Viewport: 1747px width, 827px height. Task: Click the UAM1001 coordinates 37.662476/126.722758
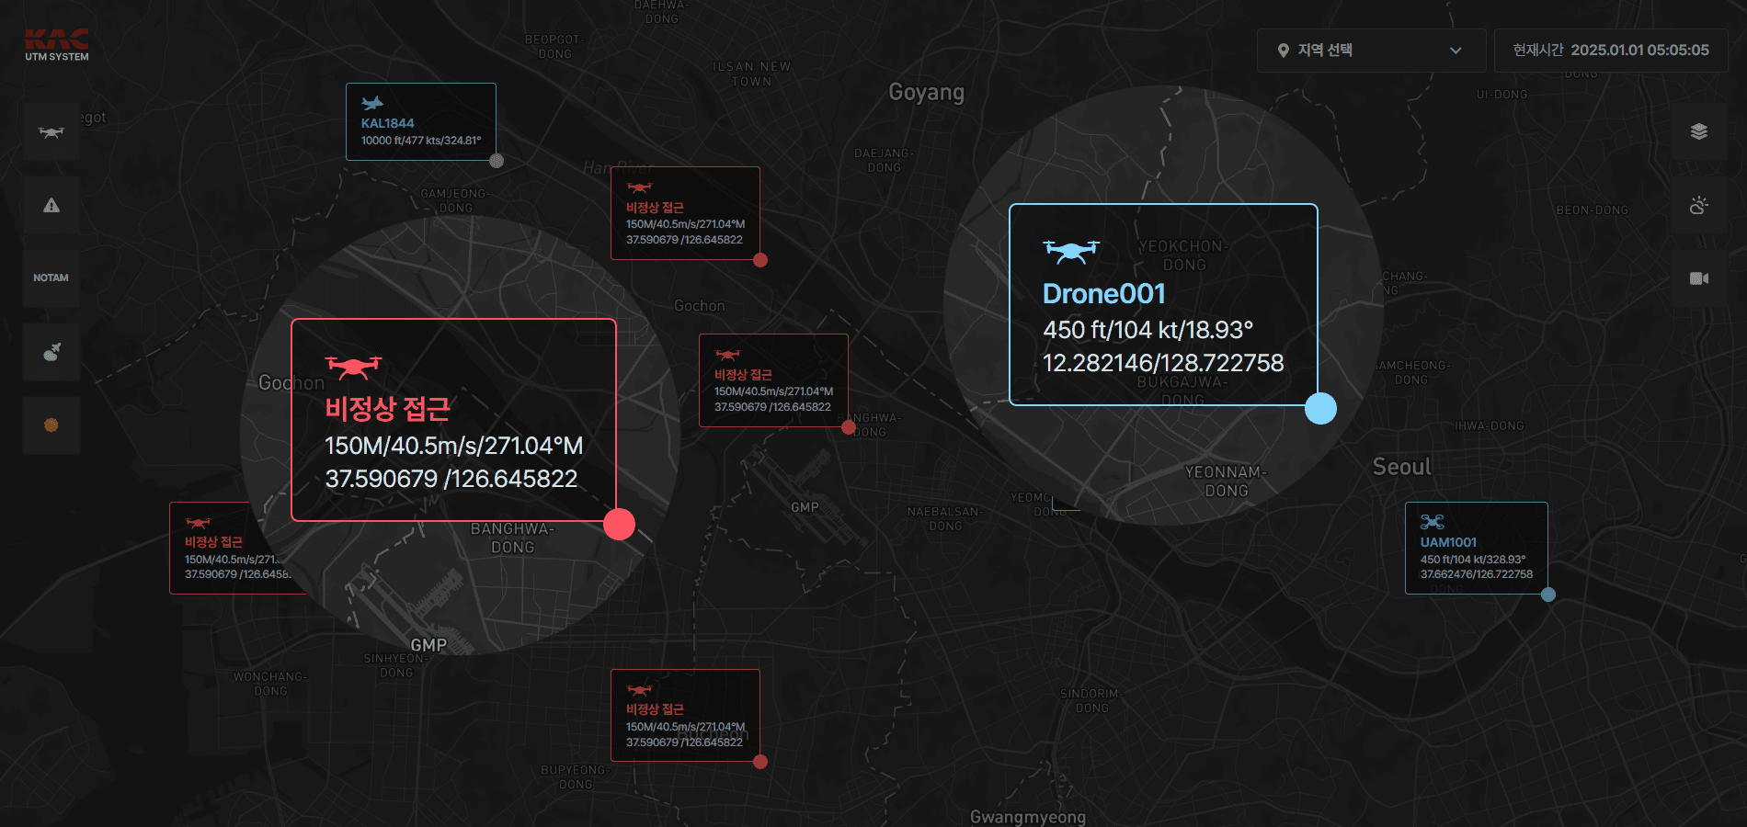1477,574
